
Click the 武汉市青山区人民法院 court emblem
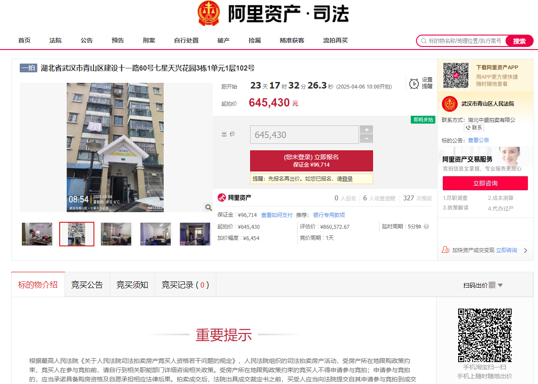tap(450, 104)
